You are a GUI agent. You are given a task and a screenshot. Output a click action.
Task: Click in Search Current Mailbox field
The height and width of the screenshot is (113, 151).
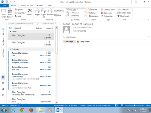(x=23, y=24)
